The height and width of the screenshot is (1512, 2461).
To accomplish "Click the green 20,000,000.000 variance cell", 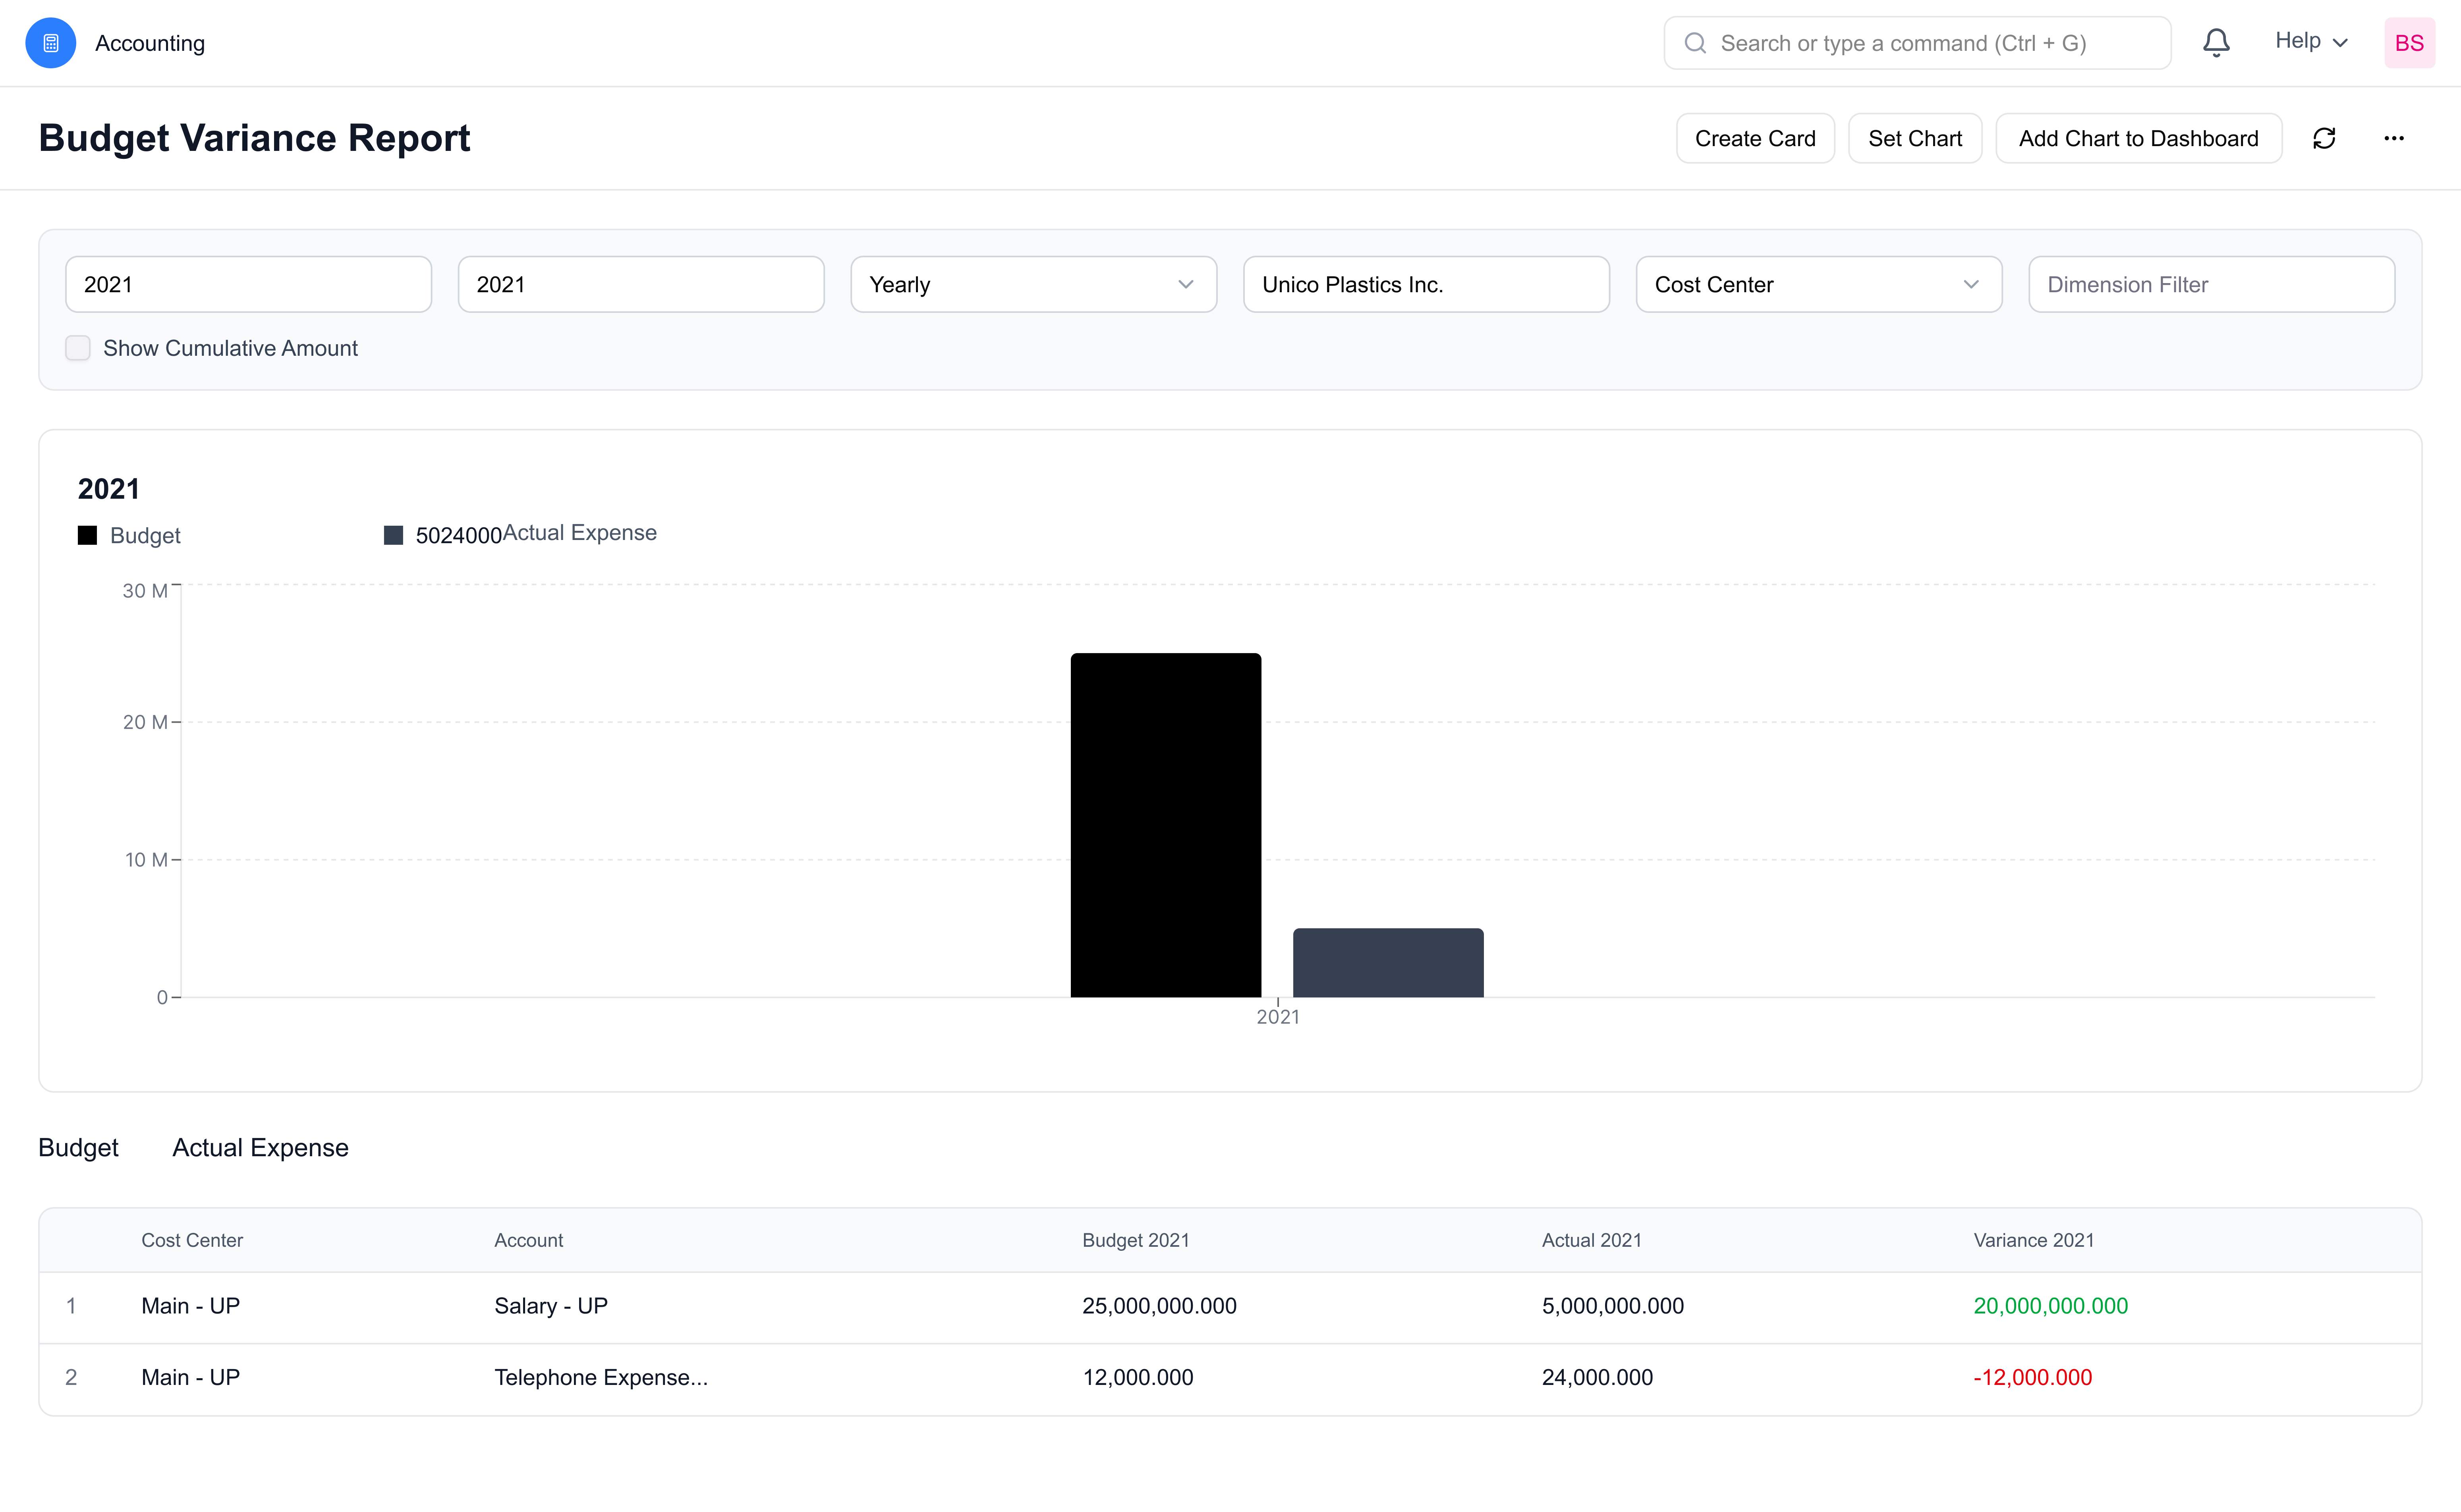I will pos(2051,1306).
